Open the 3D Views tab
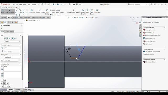 click(18, 90)
